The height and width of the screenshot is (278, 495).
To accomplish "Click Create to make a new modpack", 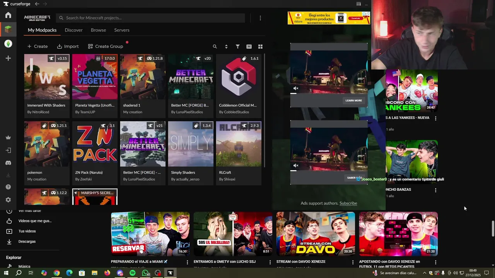I will (x=38, y=46).
